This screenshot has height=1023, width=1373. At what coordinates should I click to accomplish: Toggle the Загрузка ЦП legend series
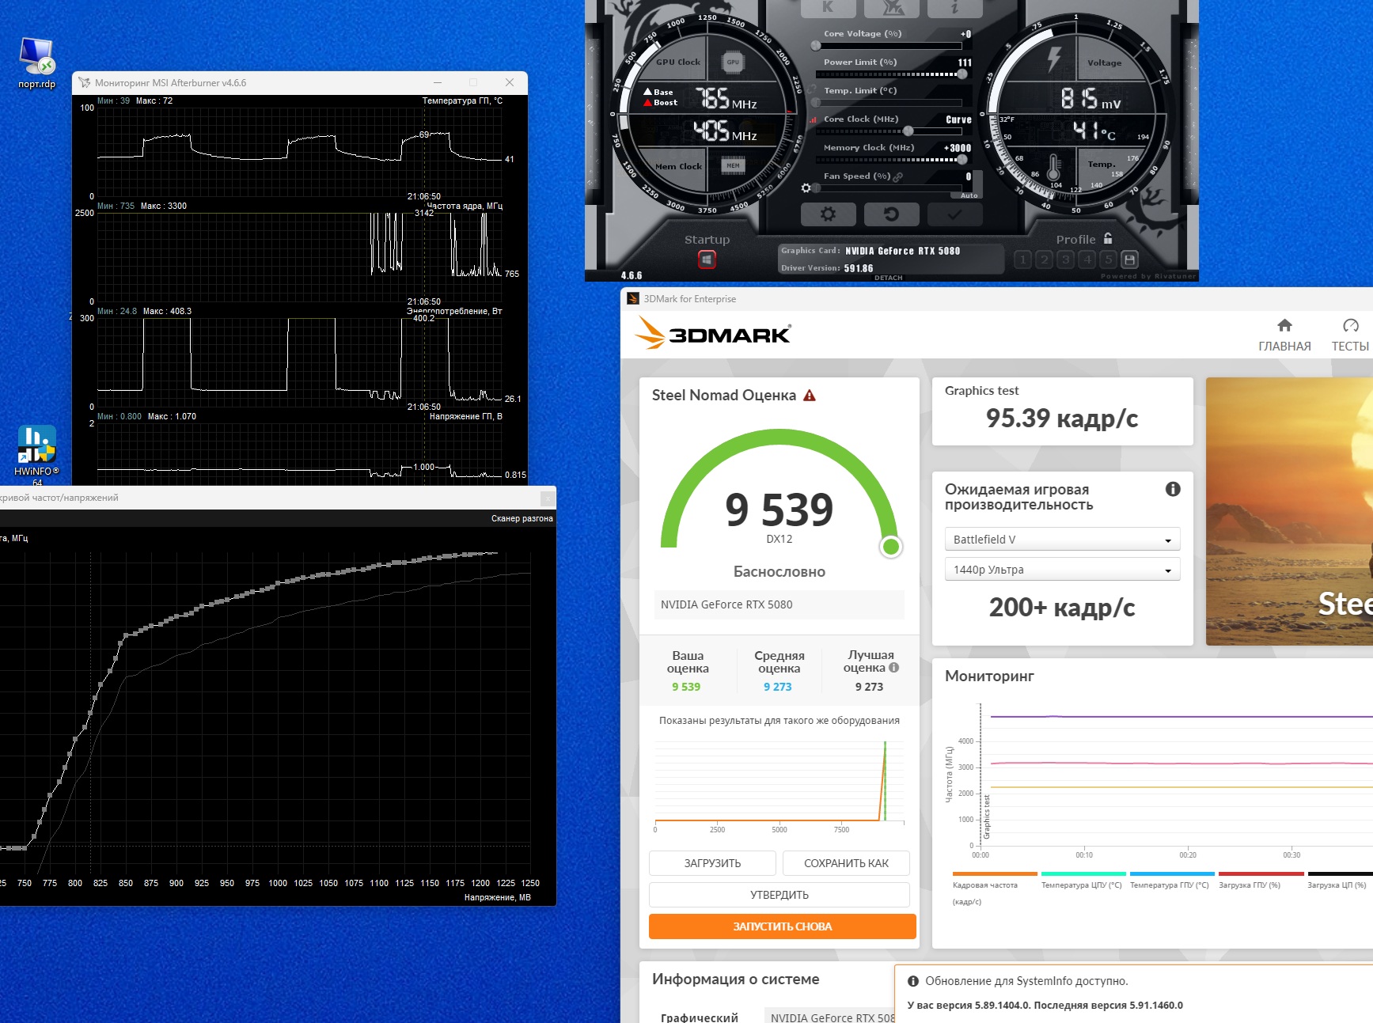coord(1339,880)
